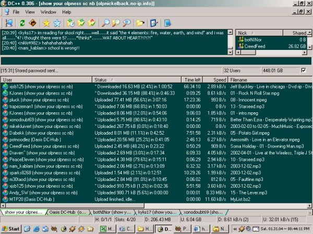Open Favorite Hubs via yellow star
Viewport: 313px width, 234px height.
coord(46,23)
